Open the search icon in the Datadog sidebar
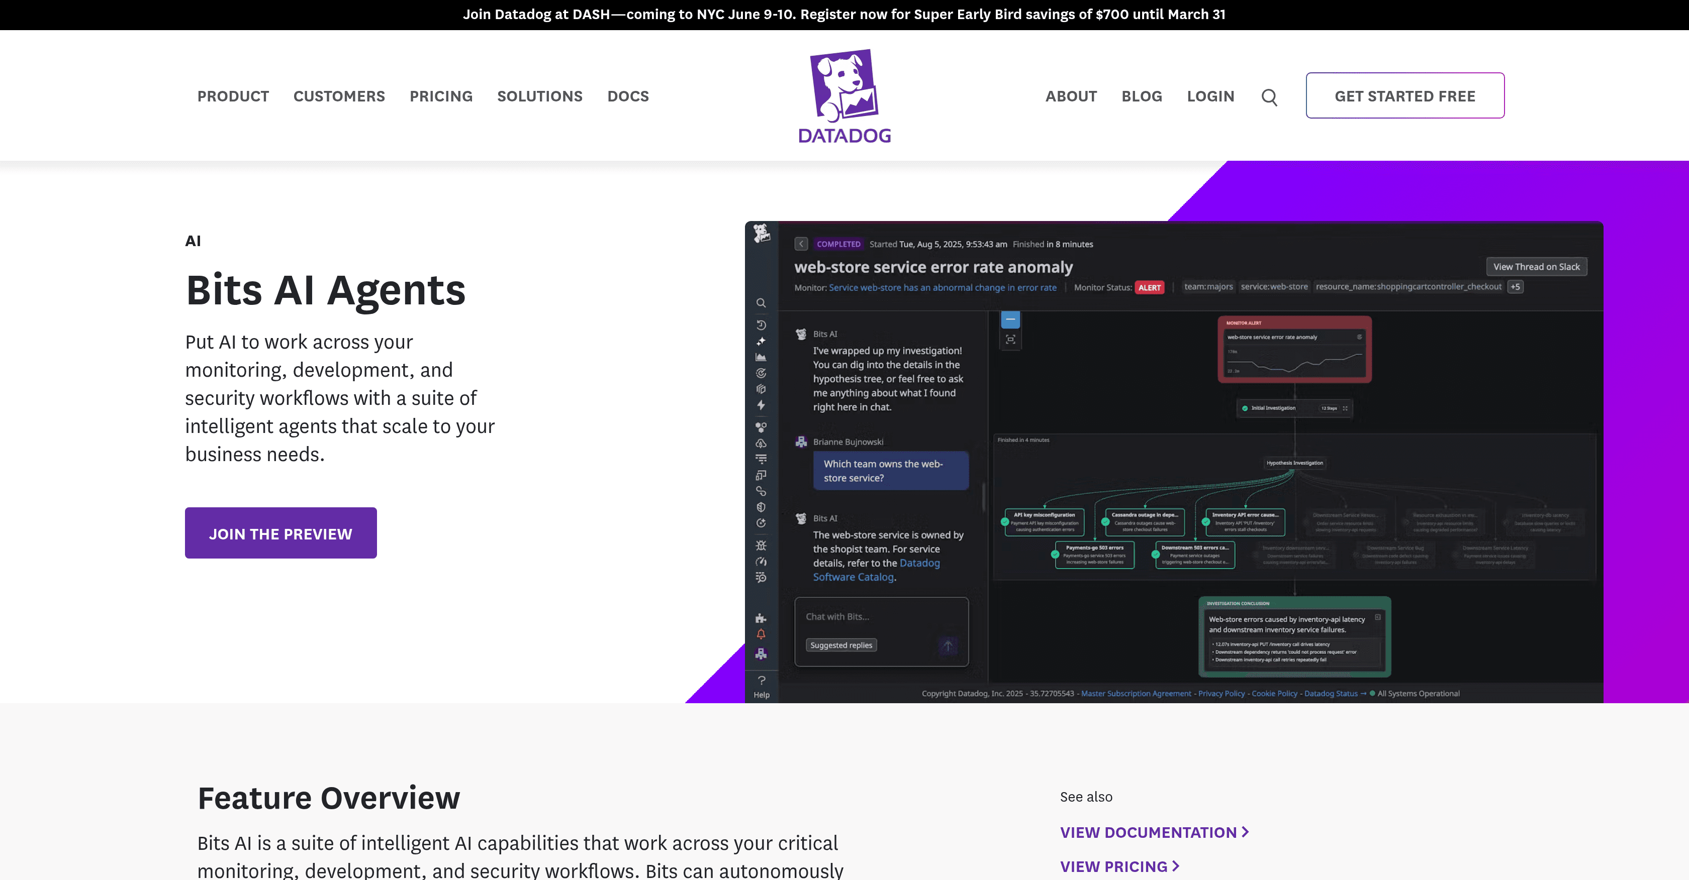This screenshot has height=880, width=1689. click(x=761, y=303)
